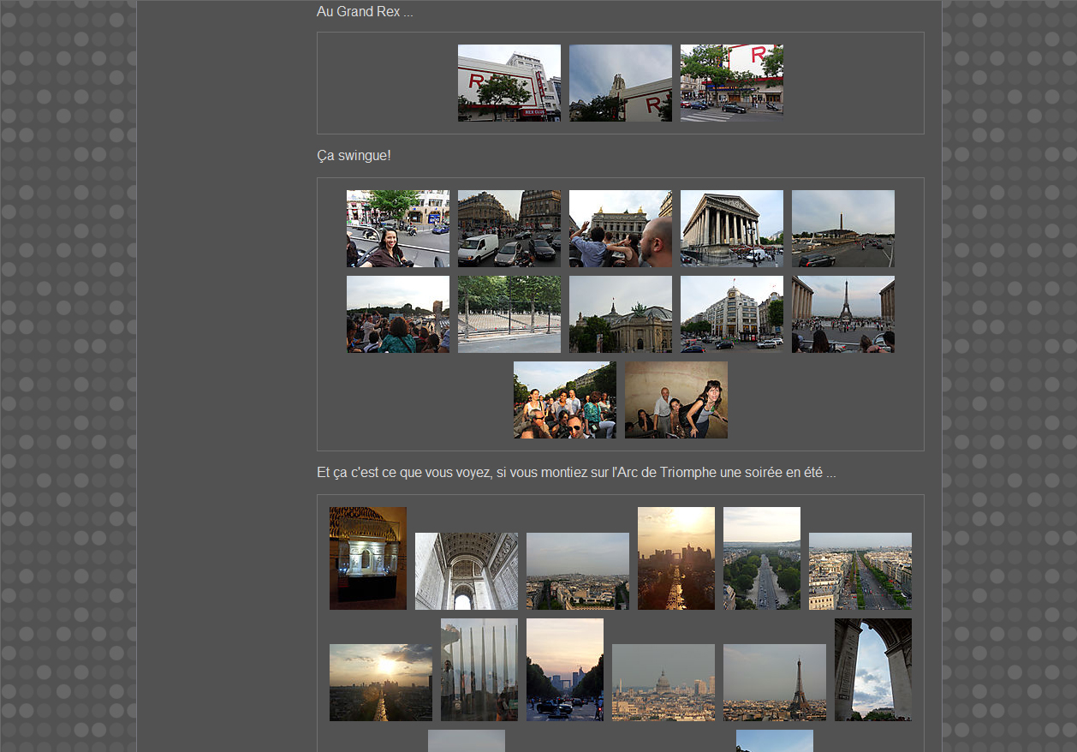Open the Grand Palais glass roof photo

[x=620, y=314]
